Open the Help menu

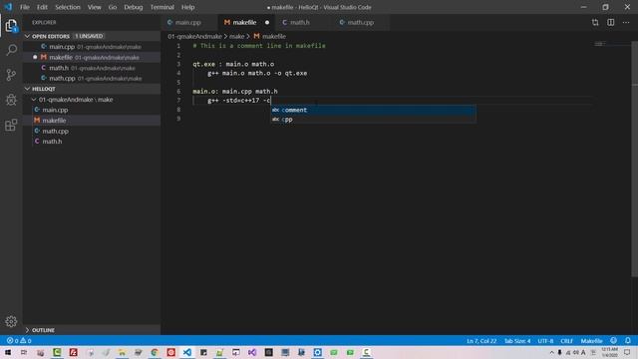(187, 7)
